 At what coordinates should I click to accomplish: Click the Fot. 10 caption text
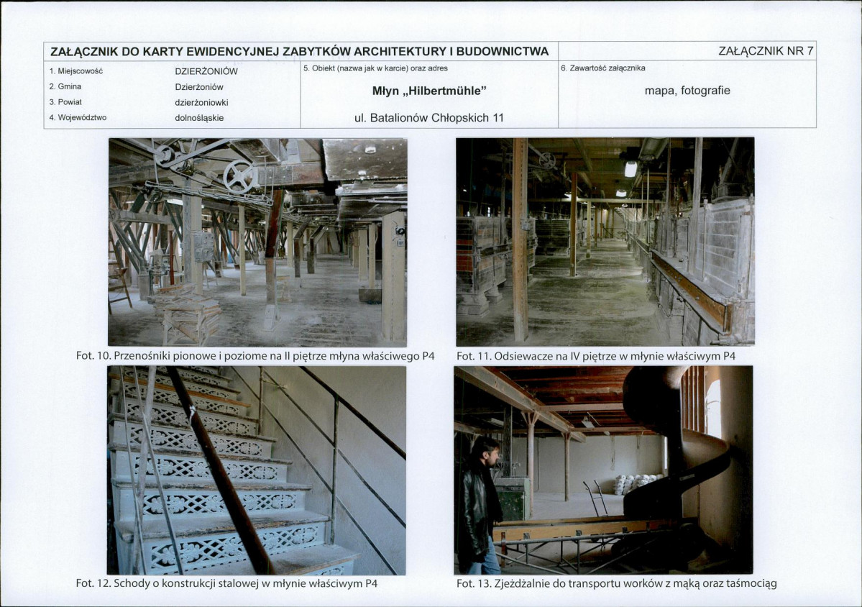coord(255,356)
